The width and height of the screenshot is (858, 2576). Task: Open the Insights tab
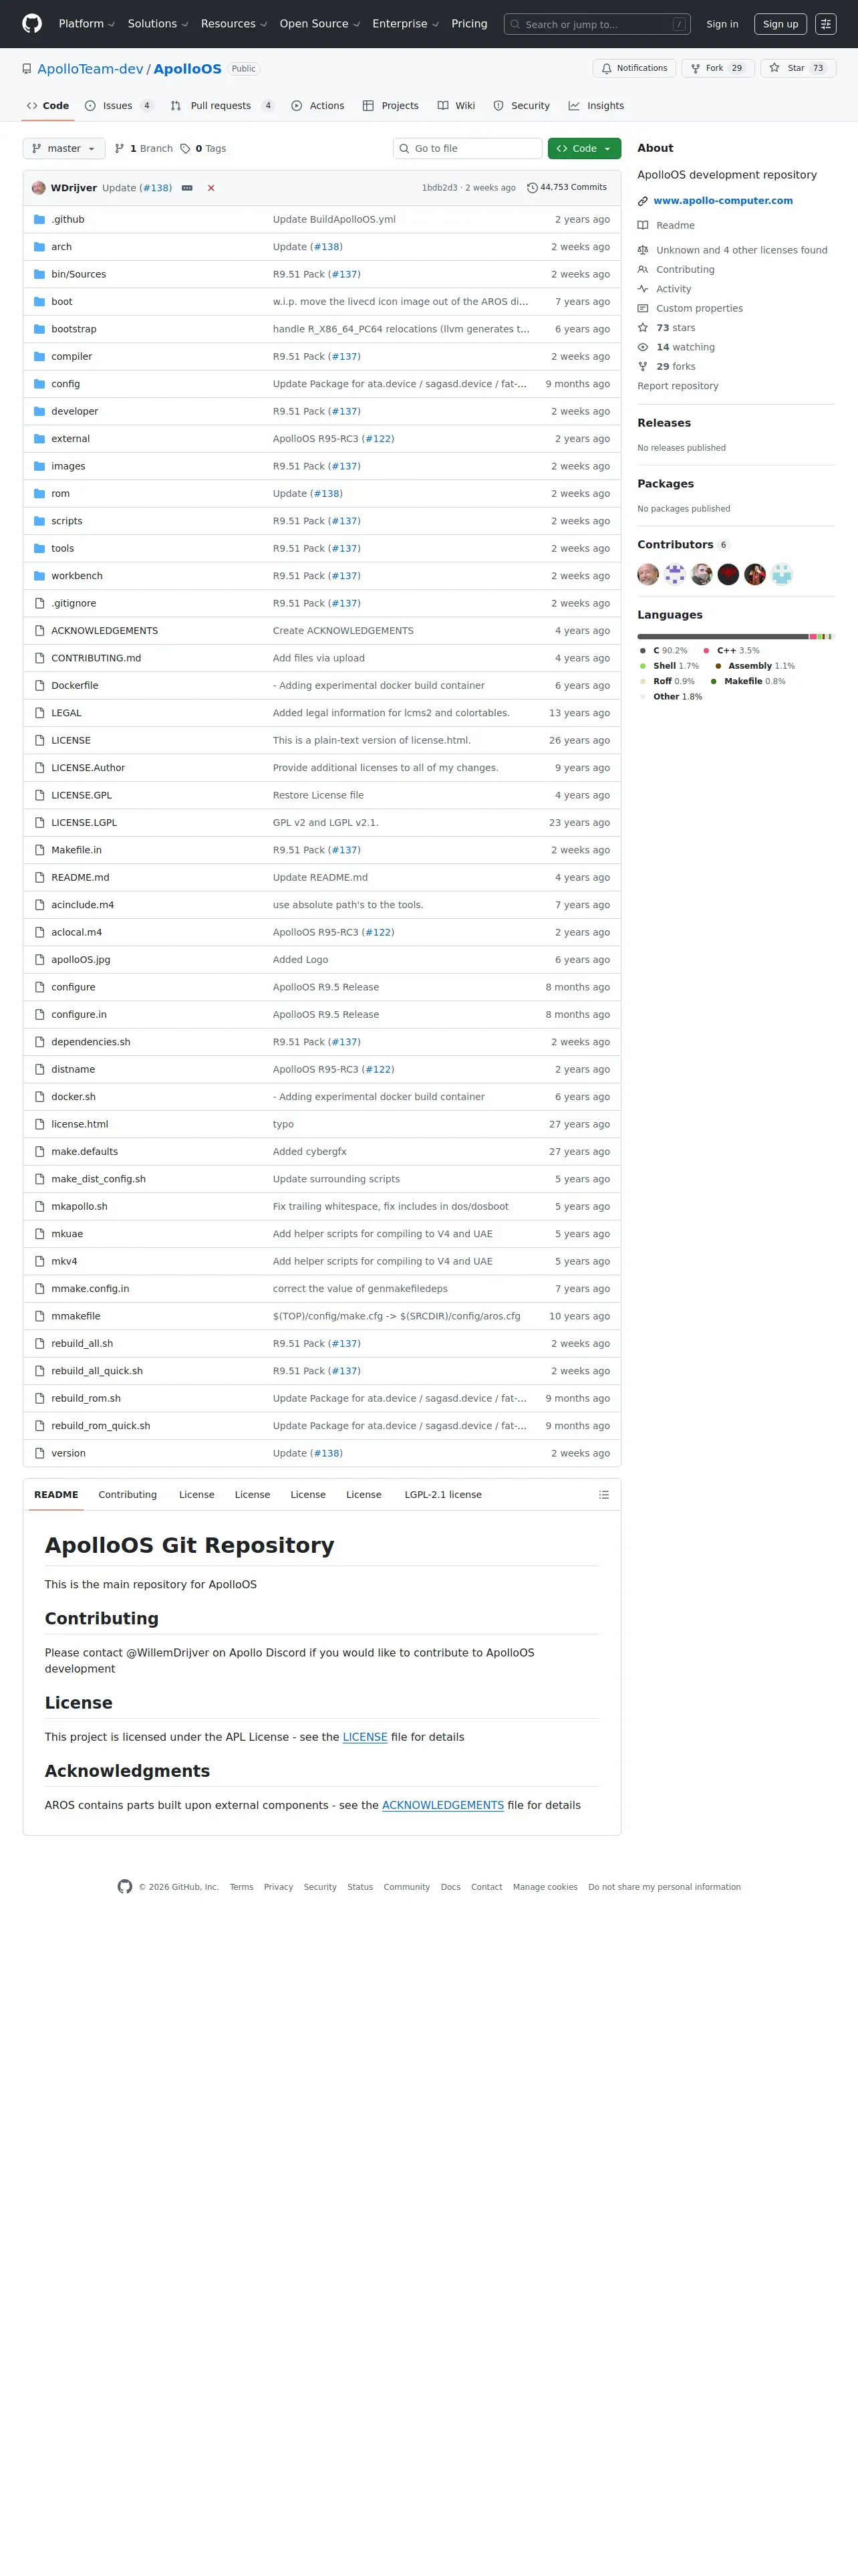point(596,106)
